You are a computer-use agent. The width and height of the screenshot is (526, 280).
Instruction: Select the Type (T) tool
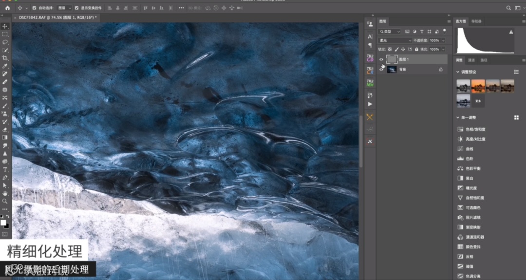(5, 169)
